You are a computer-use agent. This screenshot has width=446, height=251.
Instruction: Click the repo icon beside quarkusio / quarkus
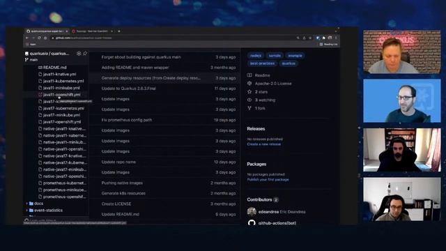[x=26, y=54]
